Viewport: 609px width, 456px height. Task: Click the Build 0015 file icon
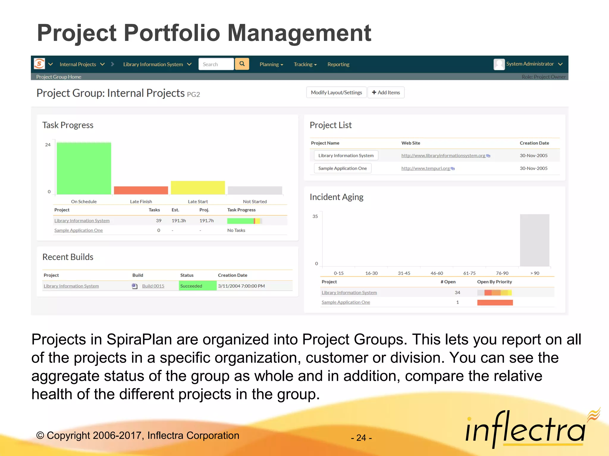pyautogui.click(x=135, y=286)
